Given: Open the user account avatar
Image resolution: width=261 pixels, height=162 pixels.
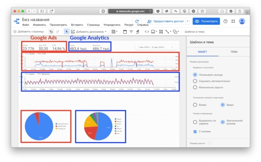Looking at the screenshot, I should pos(242,21).
